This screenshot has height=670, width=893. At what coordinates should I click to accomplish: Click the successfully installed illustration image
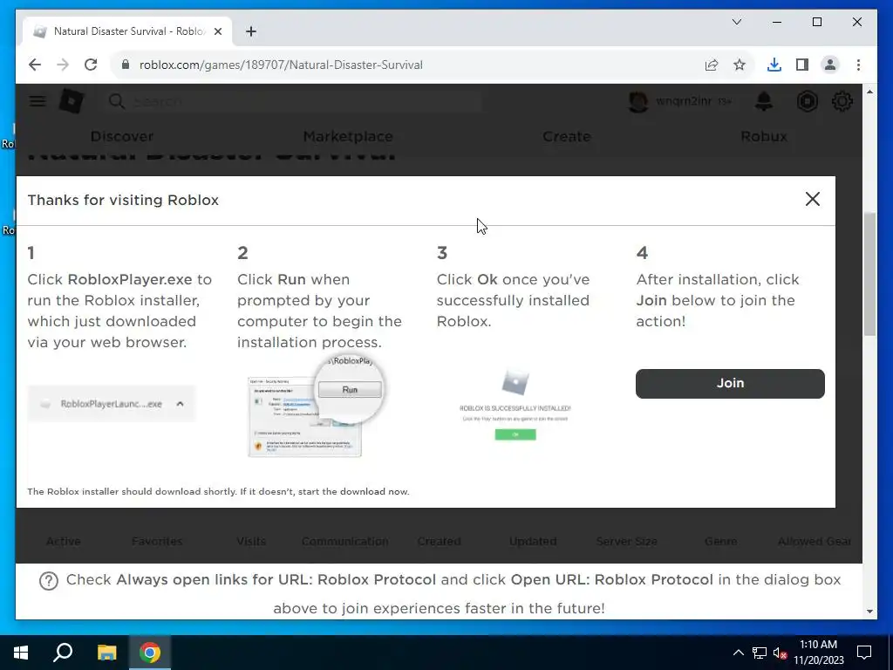(x=515, y=405)
